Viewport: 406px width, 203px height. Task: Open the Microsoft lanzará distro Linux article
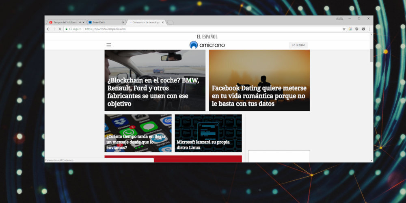208,133
